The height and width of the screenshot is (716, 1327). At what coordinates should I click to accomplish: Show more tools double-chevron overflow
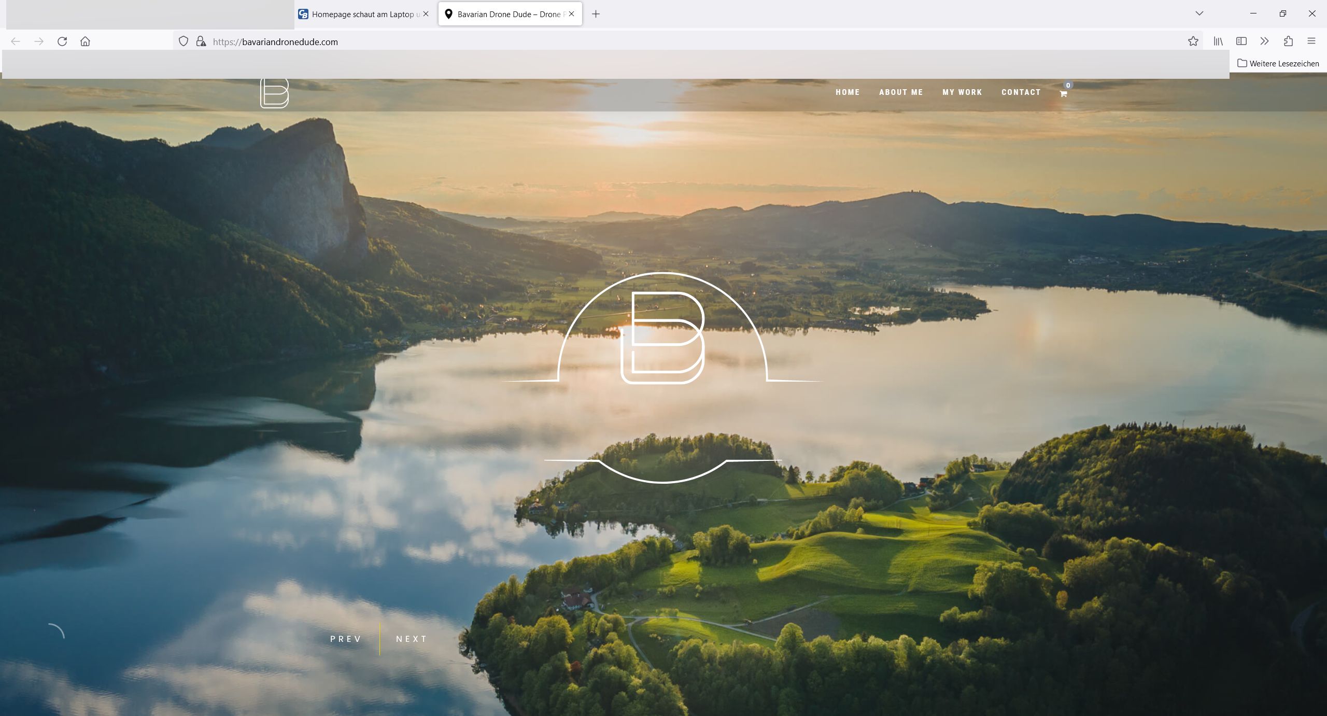(x=1264, y=41)
